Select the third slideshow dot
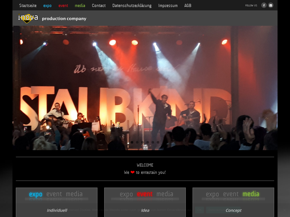The image size is (290, 217). pyautogui.click(x=142, y=142)
